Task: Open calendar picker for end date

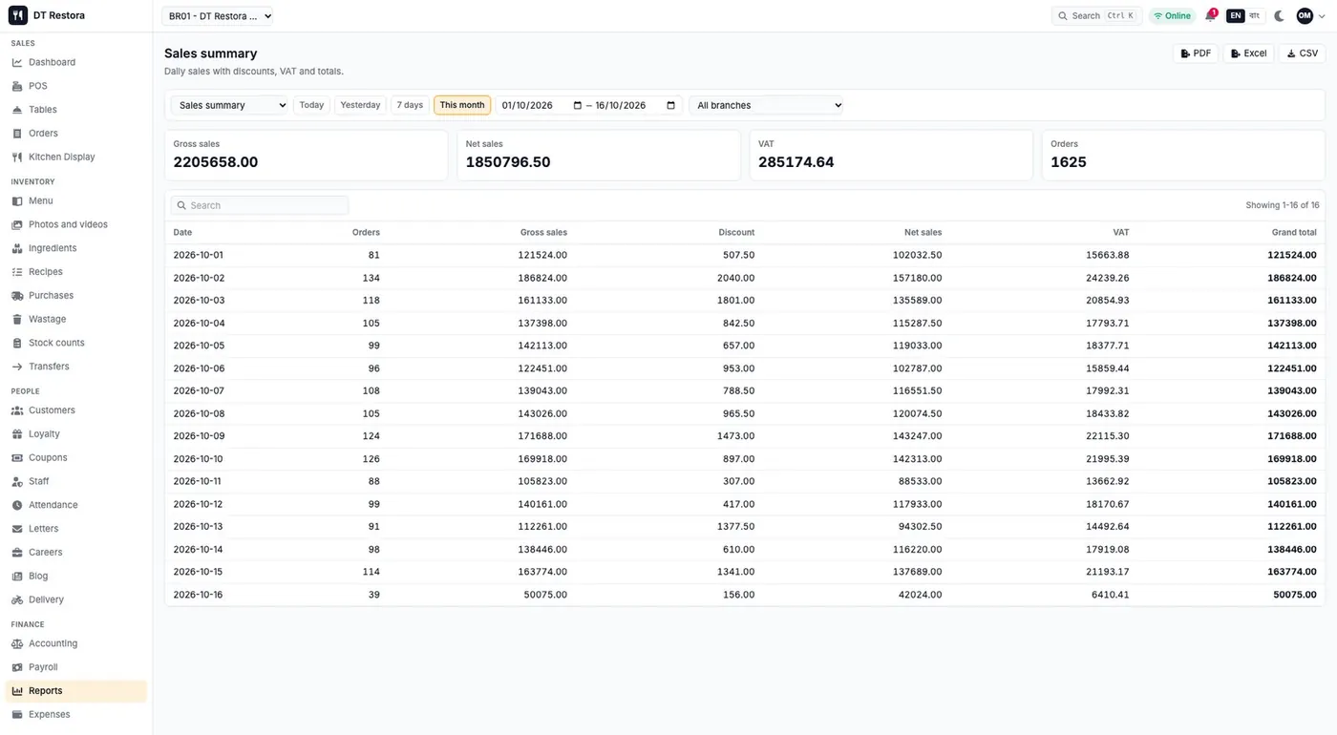Action: [x=671, y=105]
